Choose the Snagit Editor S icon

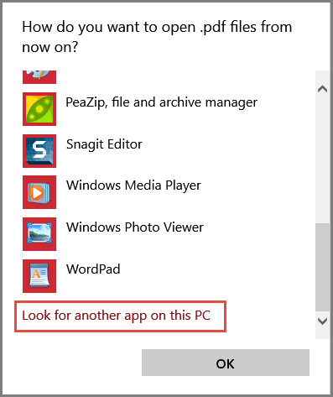tap(39, 151)
